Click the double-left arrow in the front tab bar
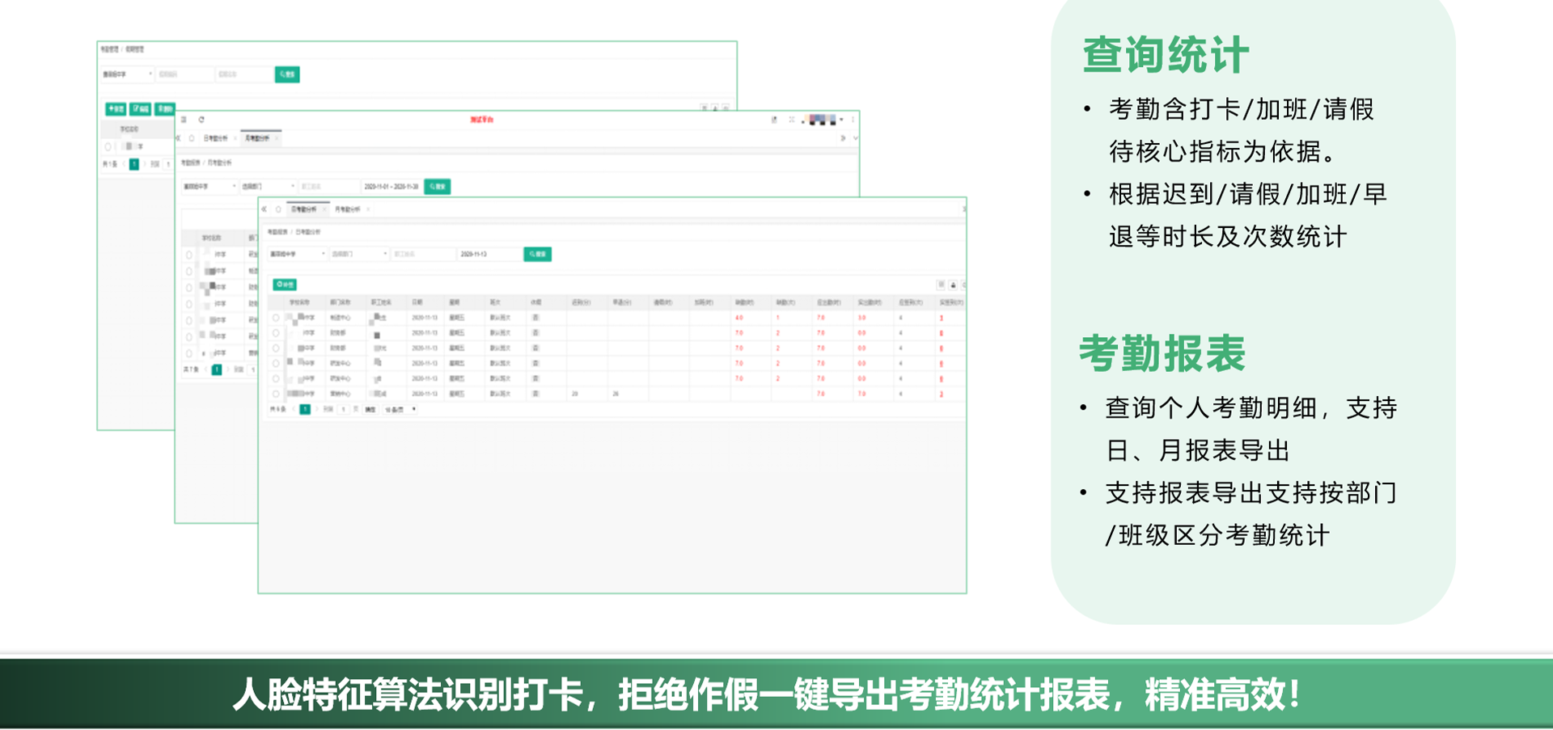1553x730 pixels. 264,209
